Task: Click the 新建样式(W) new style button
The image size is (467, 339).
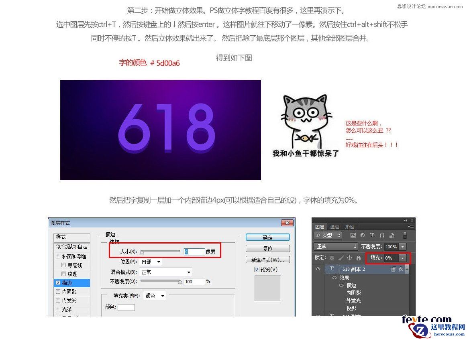Action: tap(267, 260)
